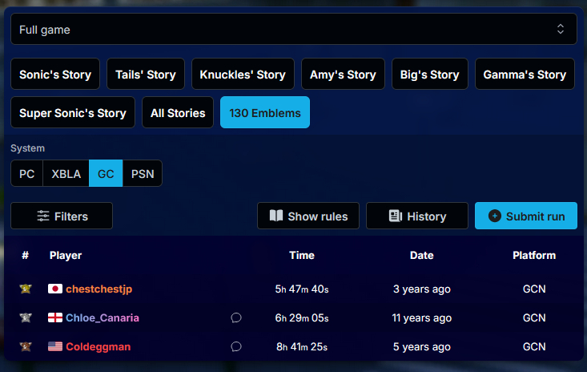The width and height of the screenshot is (587, 372).
Task: Select the XBLA system option
Action: (66, 173)
